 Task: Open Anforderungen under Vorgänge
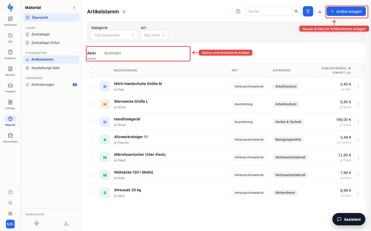pos(51,84)
